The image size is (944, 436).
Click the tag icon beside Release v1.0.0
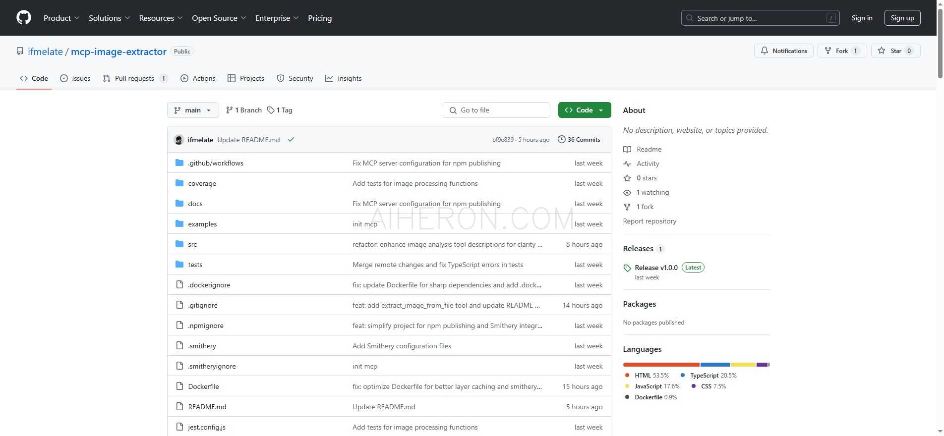pyautogui.click(x=627, y=268)
